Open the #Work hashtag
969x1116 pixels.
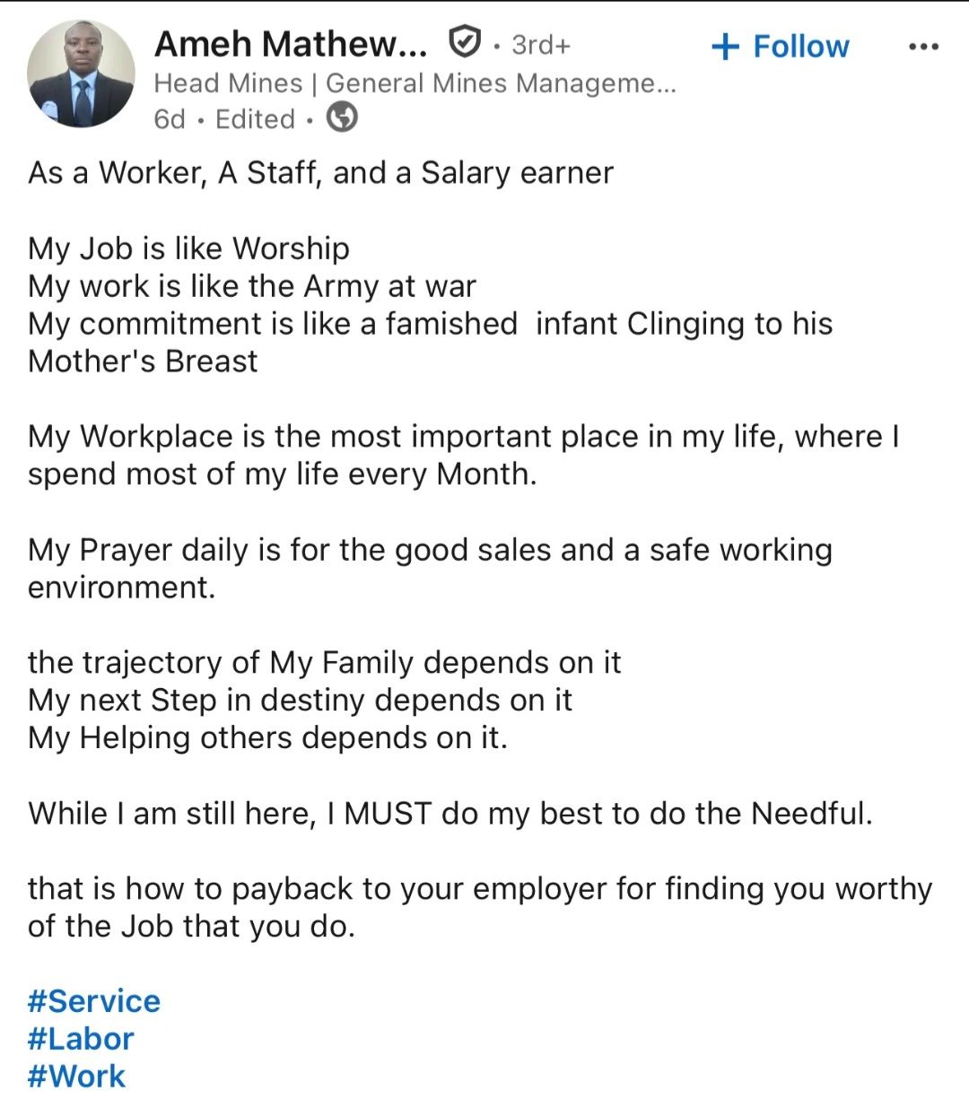(x=77, y=1077)
